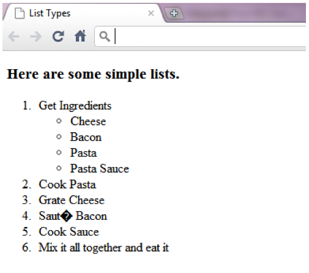309x273 pixels.
Task: Close the List Types tab
Action: tap(151, 13)
